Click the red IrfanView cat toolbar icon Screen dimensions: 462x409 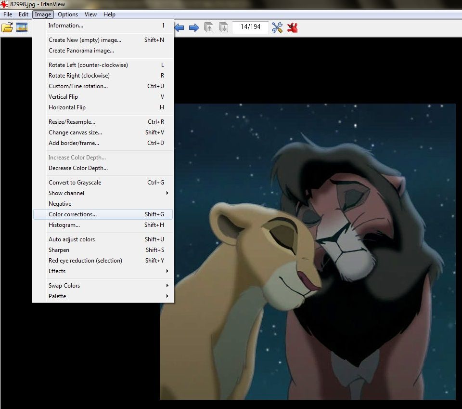click(x=292, y=27)
